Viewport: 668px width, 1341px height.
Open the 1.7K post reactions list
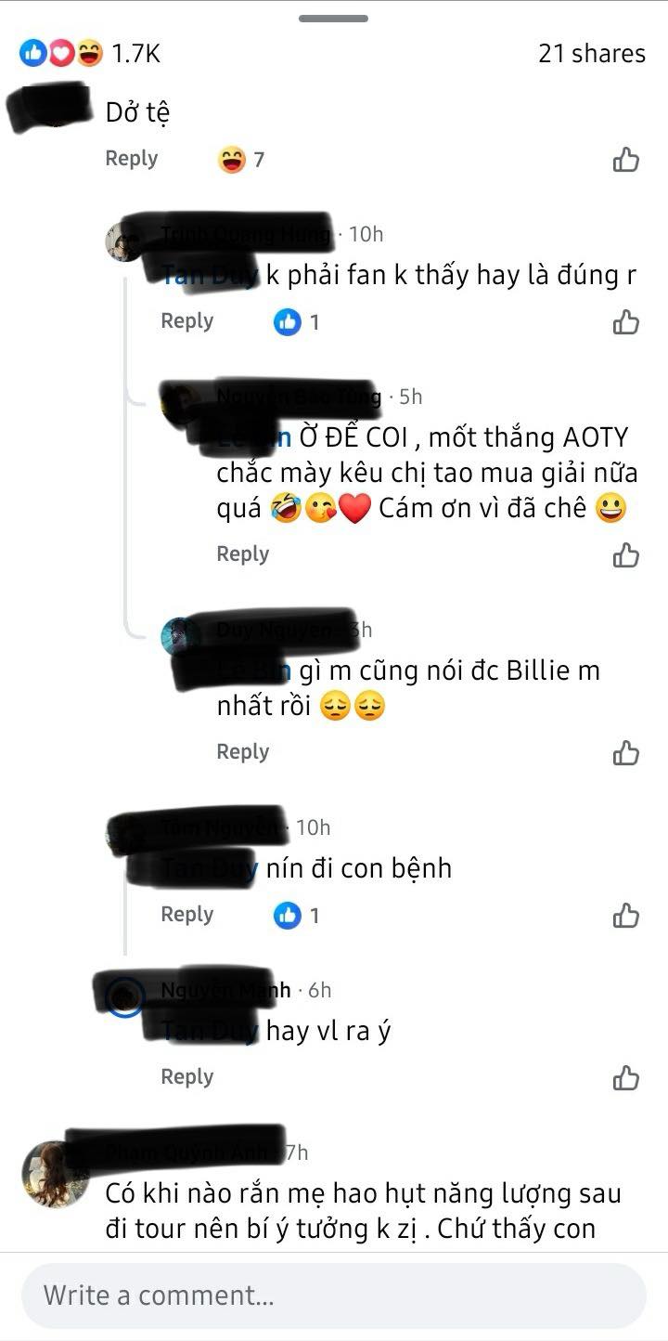(90, 54)
